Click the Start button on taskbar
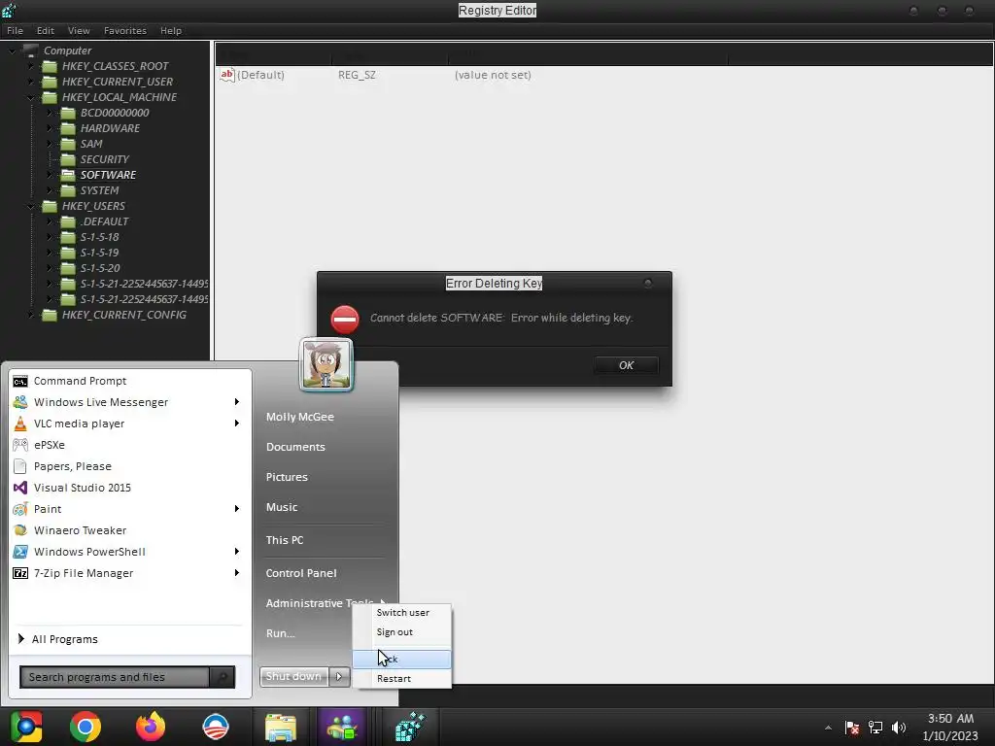 pos(26,727)
